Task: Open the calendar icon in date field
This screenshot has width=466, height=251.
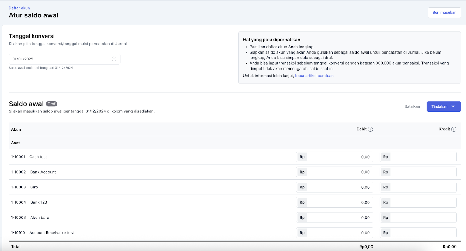Action: click(114, 59)
